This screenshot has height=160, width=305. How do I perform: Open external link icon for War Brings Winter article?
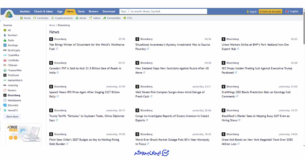[x=57, y=49]
